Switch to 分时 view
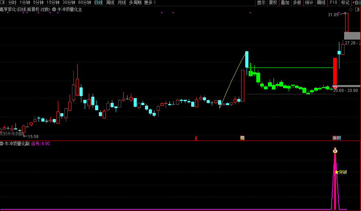361x211 pixels. click(x=12, y=2)
